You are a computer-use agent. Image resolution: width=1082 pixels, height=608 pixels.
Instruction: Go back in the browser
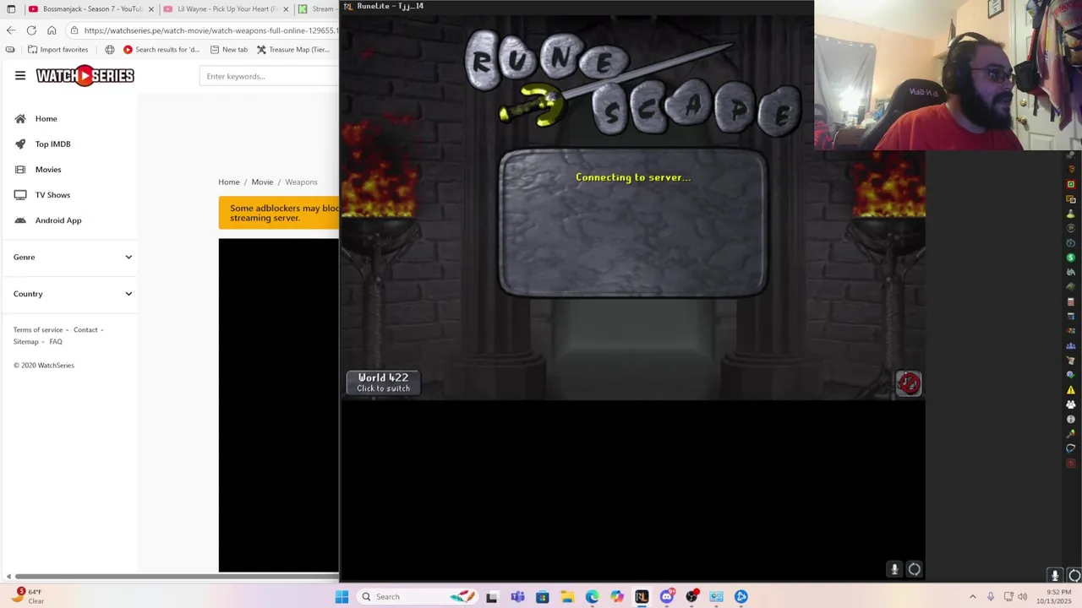pyautogui.click(x=11, y=30)
